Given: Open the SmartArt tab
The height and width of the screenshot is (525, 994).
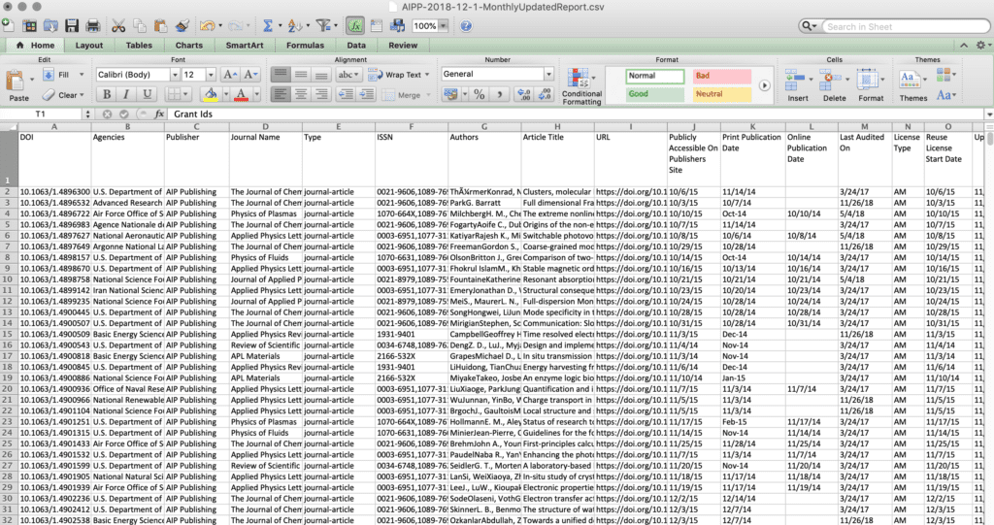Looking at the screenshot, I should [244, 46].
